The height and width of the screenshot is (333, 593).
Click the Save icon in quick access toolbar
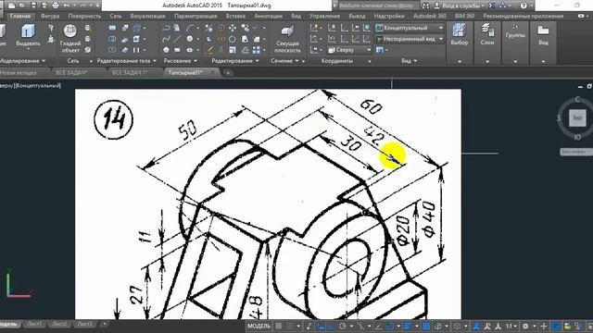[33, 6]
